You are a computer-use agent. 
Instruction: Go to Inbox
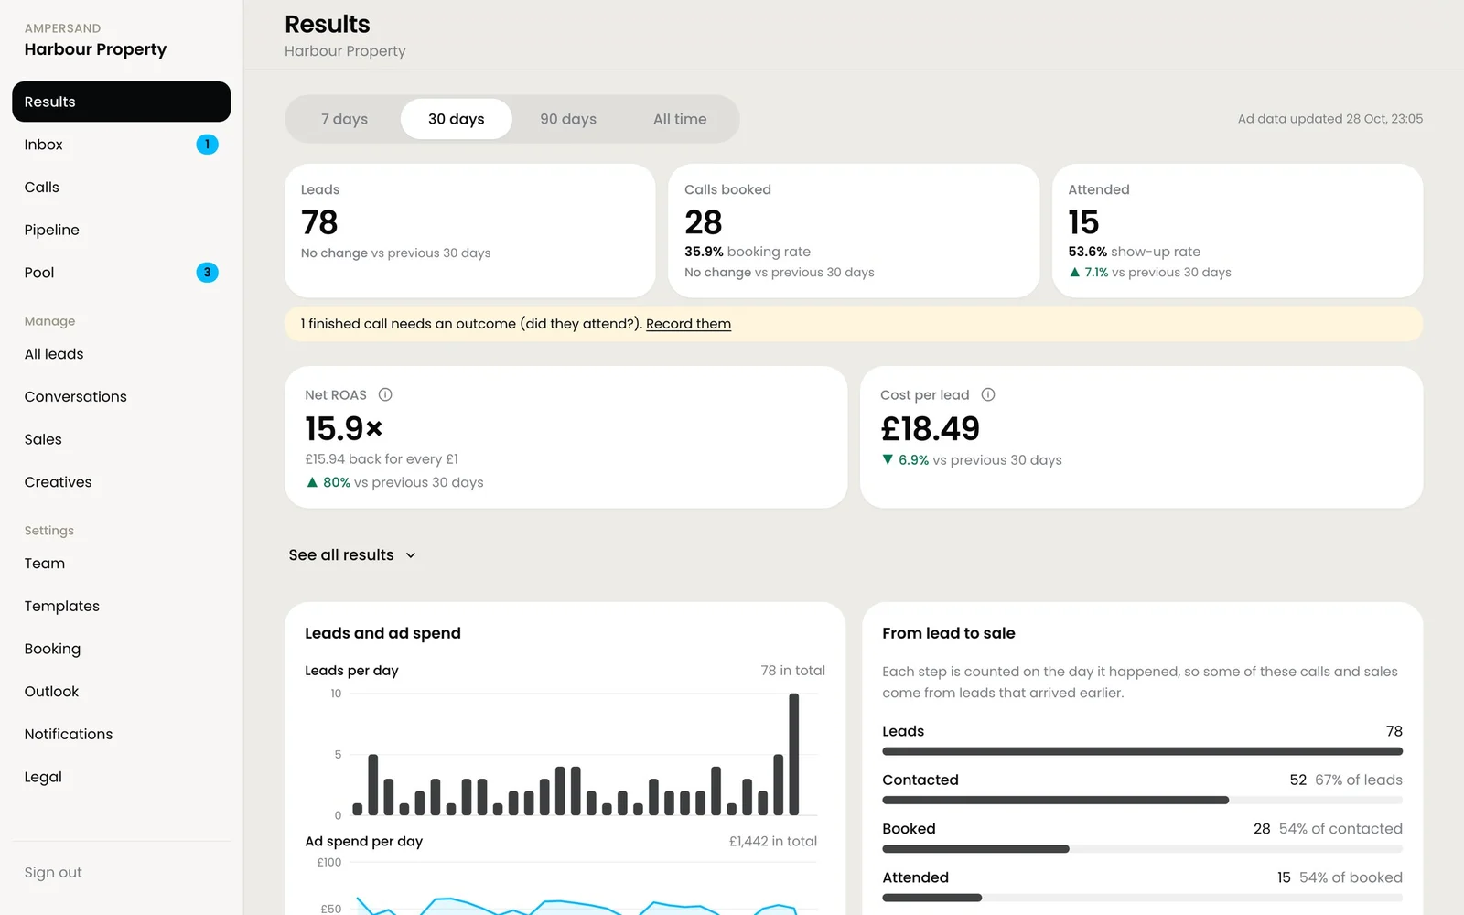[x=121, y=145]
